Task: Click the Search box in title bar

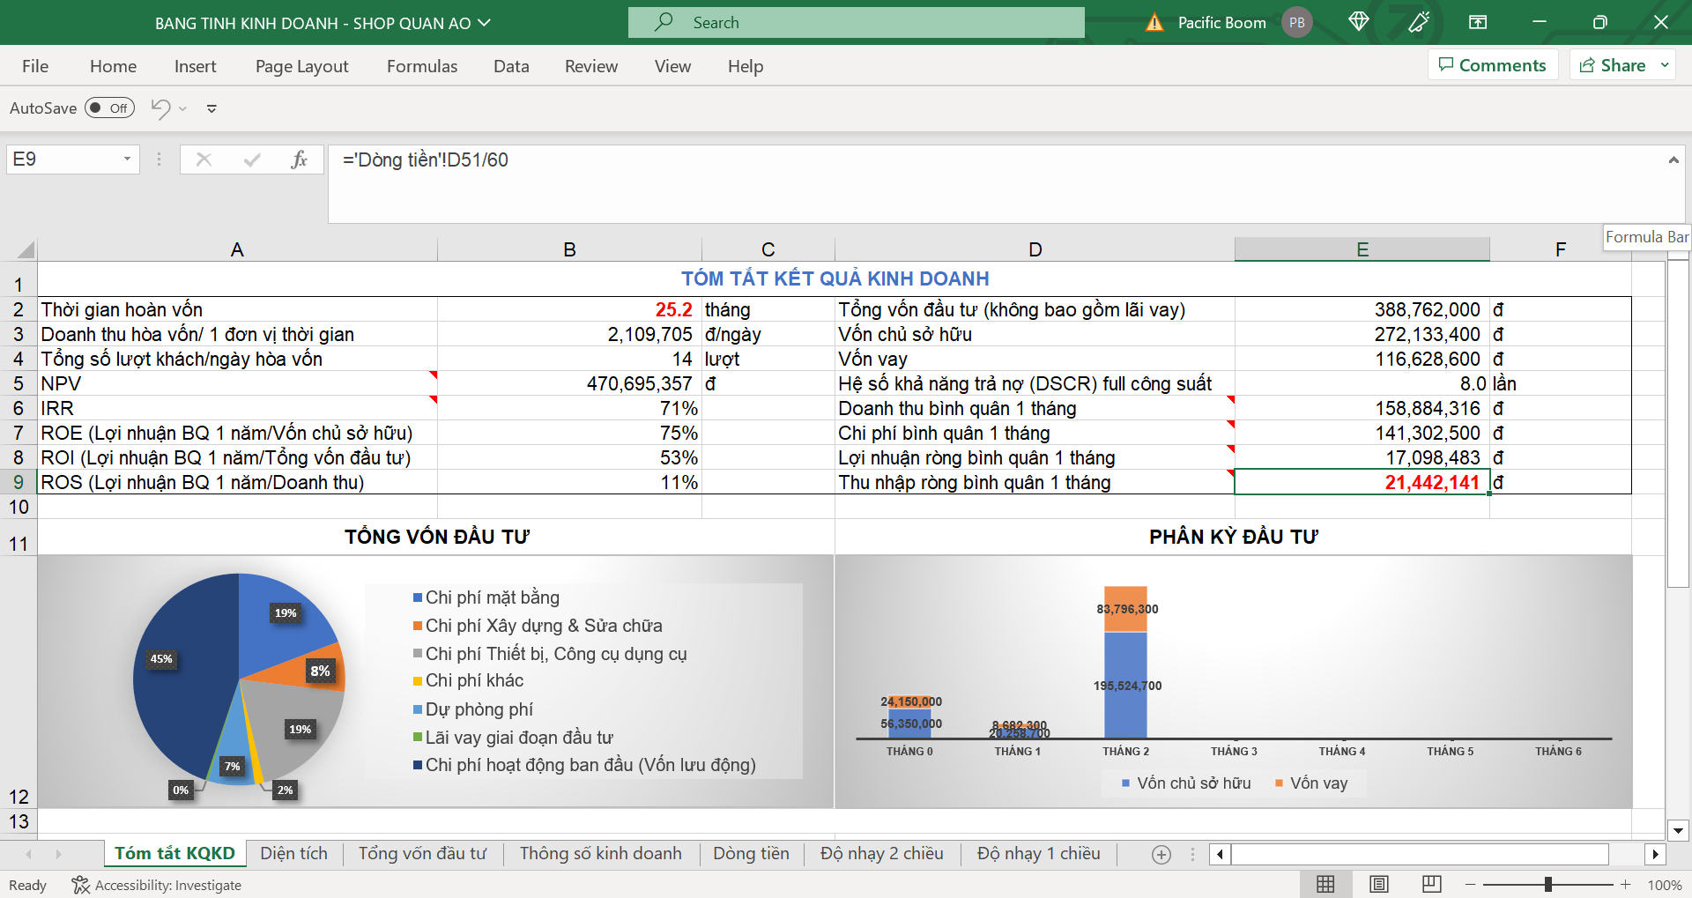Action: pyautogui.click(x=856, y=23)
